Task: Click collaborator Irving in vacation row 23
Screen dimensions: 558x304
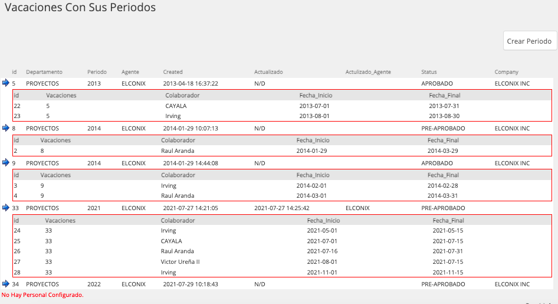Action: [x=173, y=116]
